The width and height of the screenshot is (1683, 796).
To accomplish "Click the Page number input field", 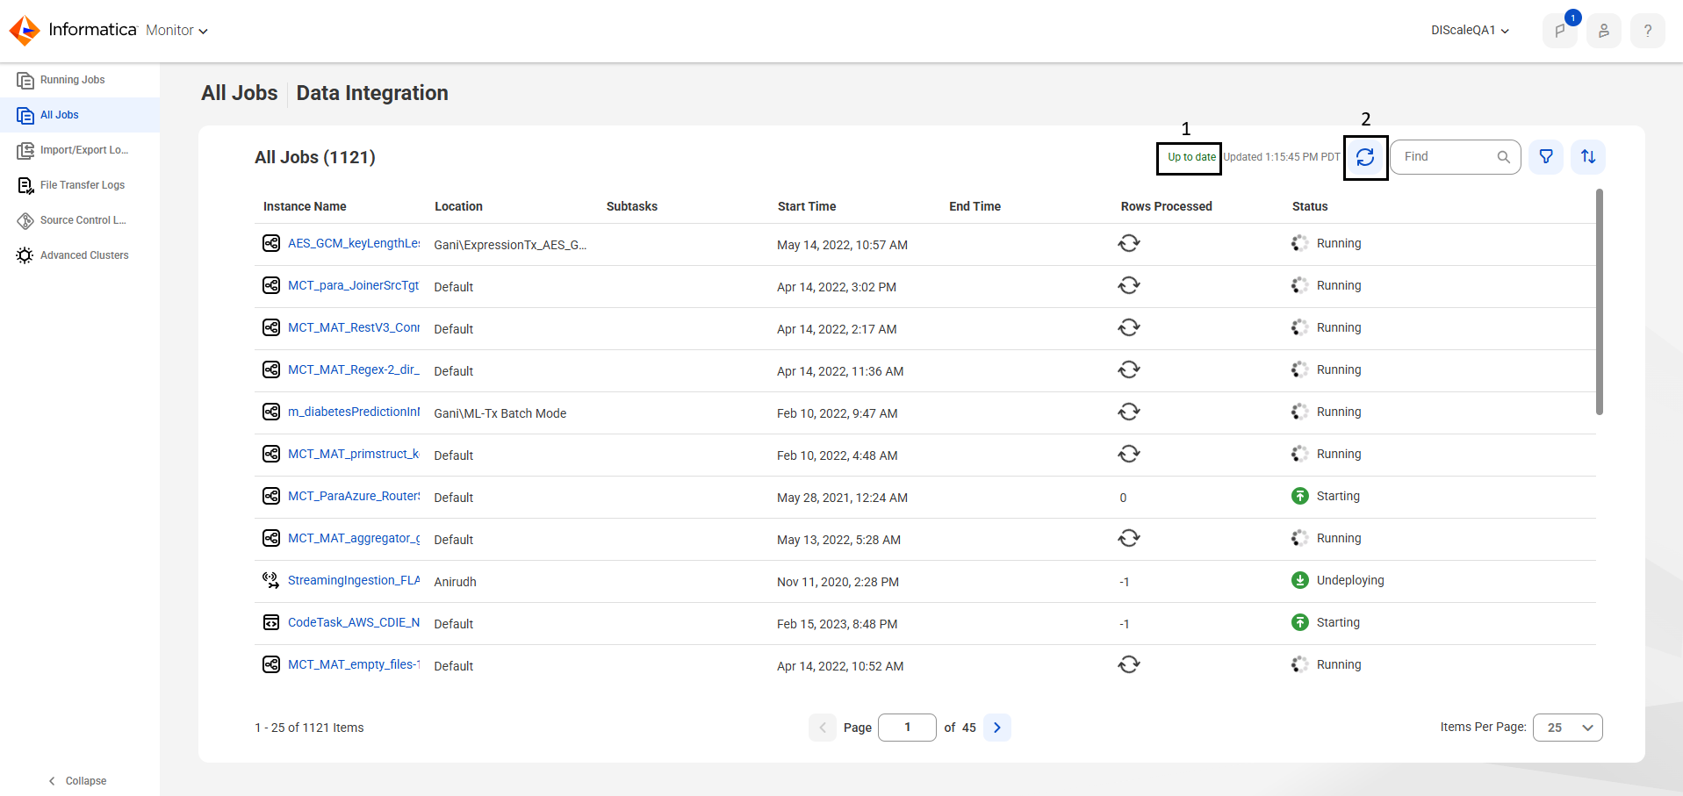I will click(907, 728).
